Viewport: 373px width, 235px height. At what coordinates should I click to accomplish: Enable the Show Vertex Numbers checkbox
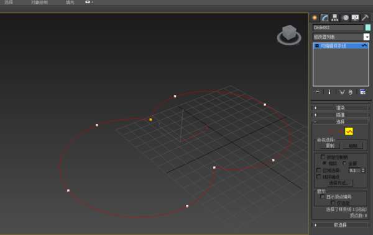pos(323,197)
